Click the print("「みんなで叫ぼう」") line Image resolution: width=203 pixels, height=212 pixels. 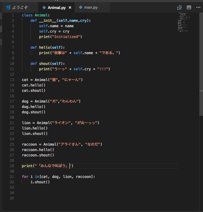click(x=48, y=166)
